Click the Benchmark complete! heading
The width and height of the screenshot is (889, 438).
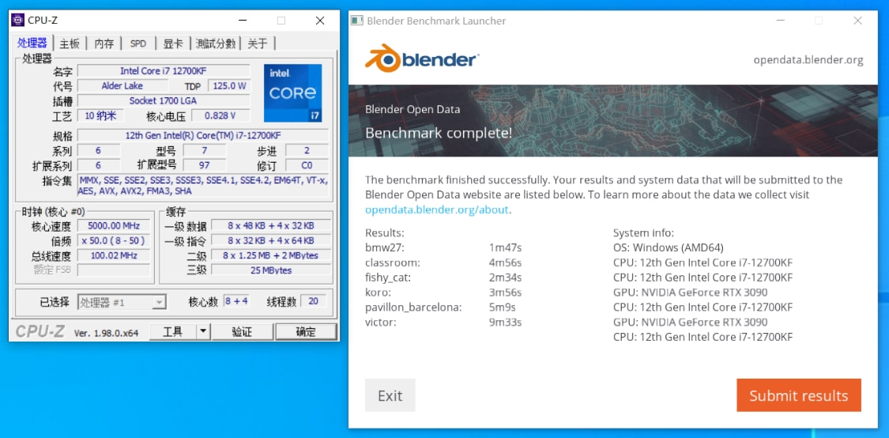click(x=439, y=133)
